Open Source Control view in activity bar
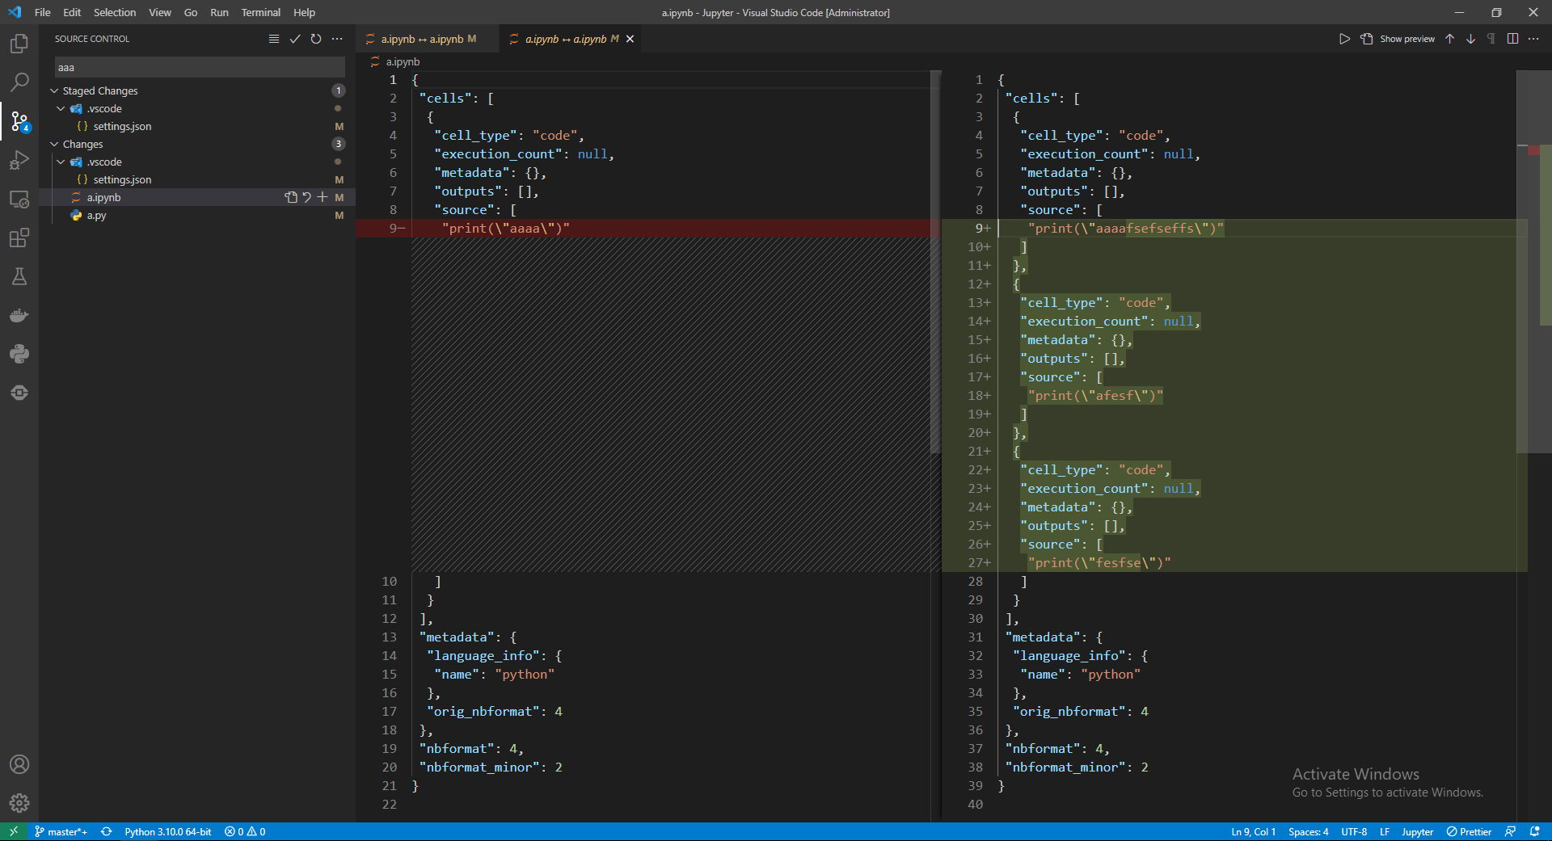Screen dimensions: 1552x841 (19, 122)
